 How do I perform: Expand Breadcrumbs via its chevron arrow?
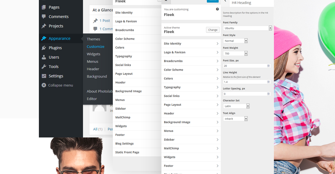217,61
